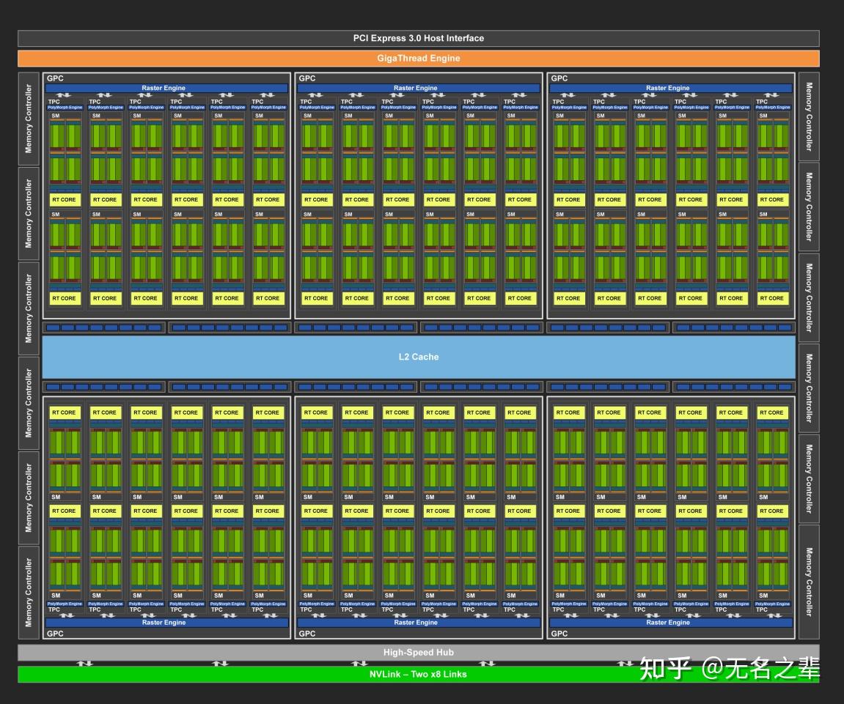Click Raster Engine bar in lower-right GPC
This screenshot has width=844, height=704.
(668, 622)
